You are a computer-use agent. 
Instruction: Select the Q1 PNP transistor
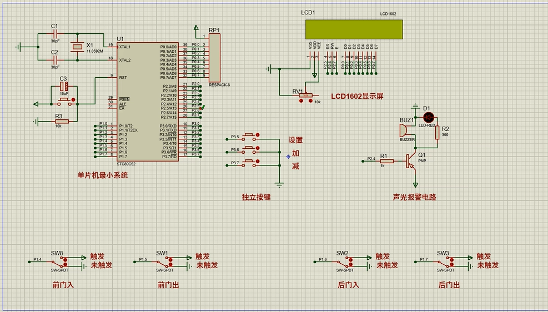tap(410, 161)
